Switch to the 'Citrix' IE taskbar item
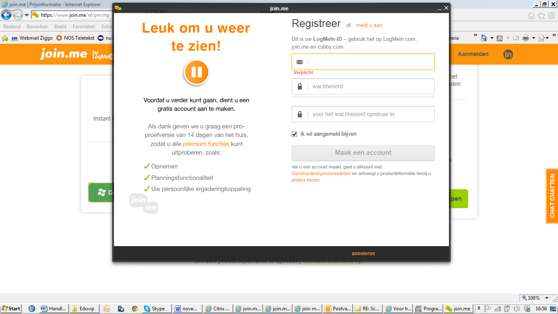This screenshot has width=558, height=314. pos(218,309)
